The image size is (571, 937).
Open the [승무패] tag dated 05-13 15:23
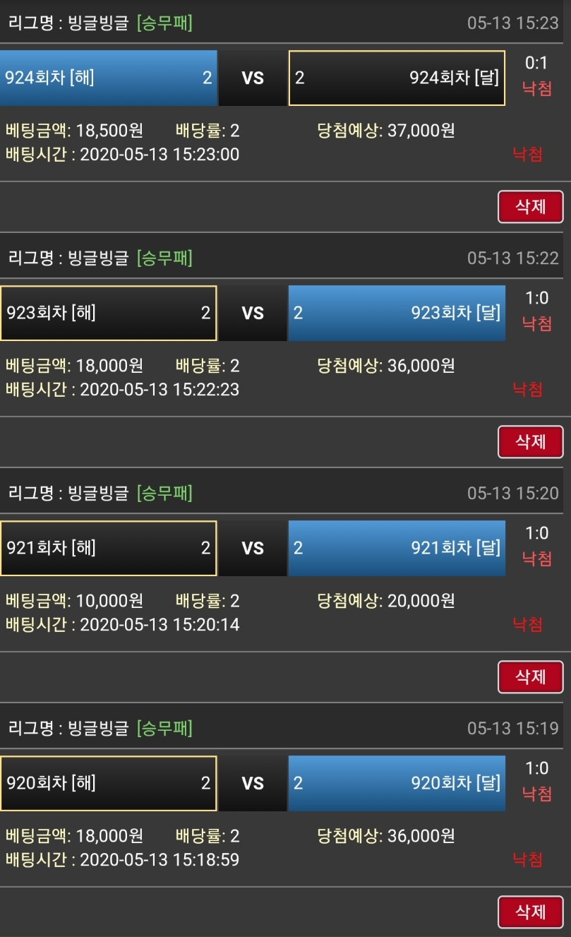pyautogui.click(x=164, y=23)
